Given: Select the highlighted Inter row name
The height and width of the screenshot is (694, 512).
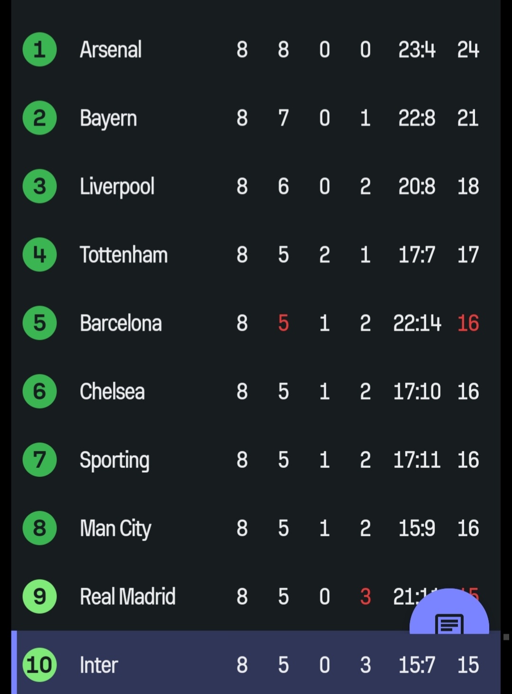Looking at the screenshot, I should point(99,665).
